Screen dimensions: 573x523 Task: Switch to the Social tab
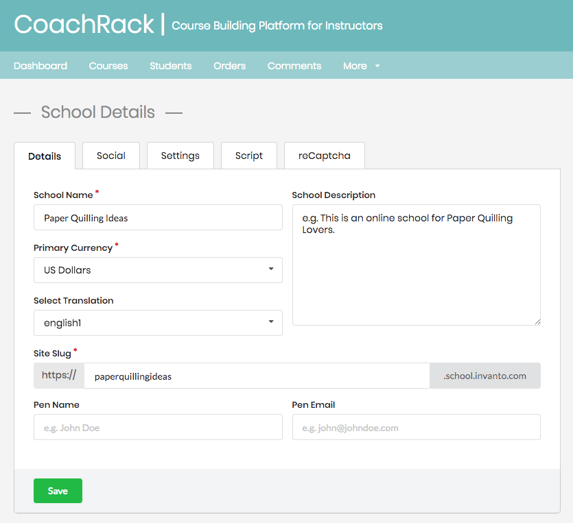(111, 156)
